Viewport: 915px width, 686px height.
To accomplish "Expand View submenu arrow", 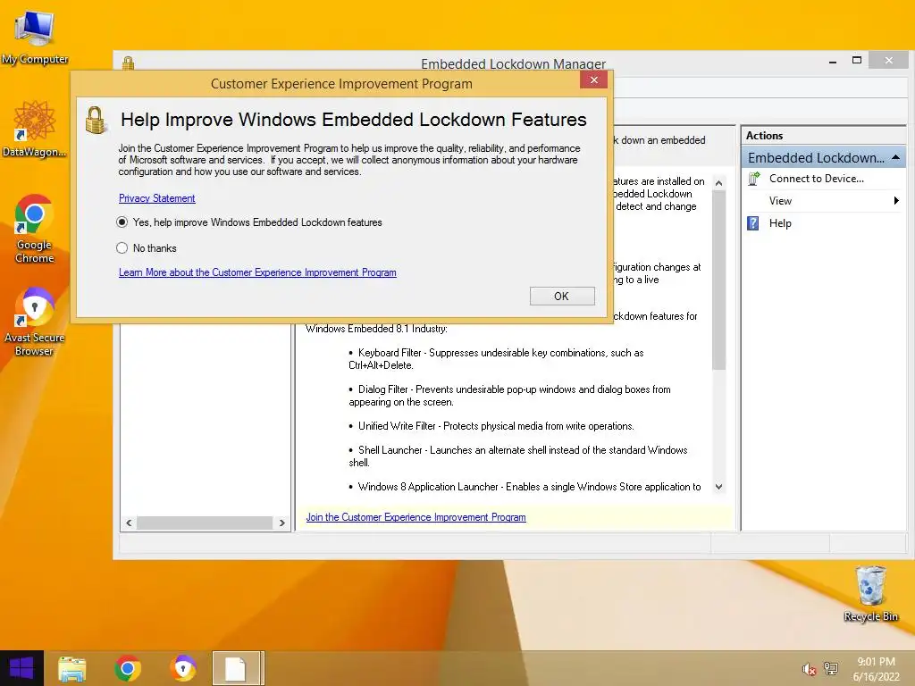I will (896, 201).
